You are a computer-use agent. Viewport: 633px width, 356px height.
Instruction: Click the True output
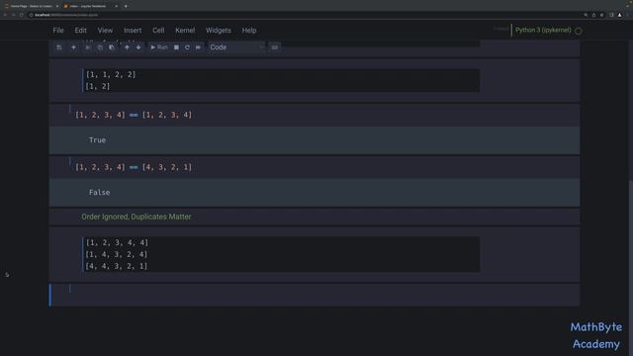pyautogui.click(x=97, y=140)
